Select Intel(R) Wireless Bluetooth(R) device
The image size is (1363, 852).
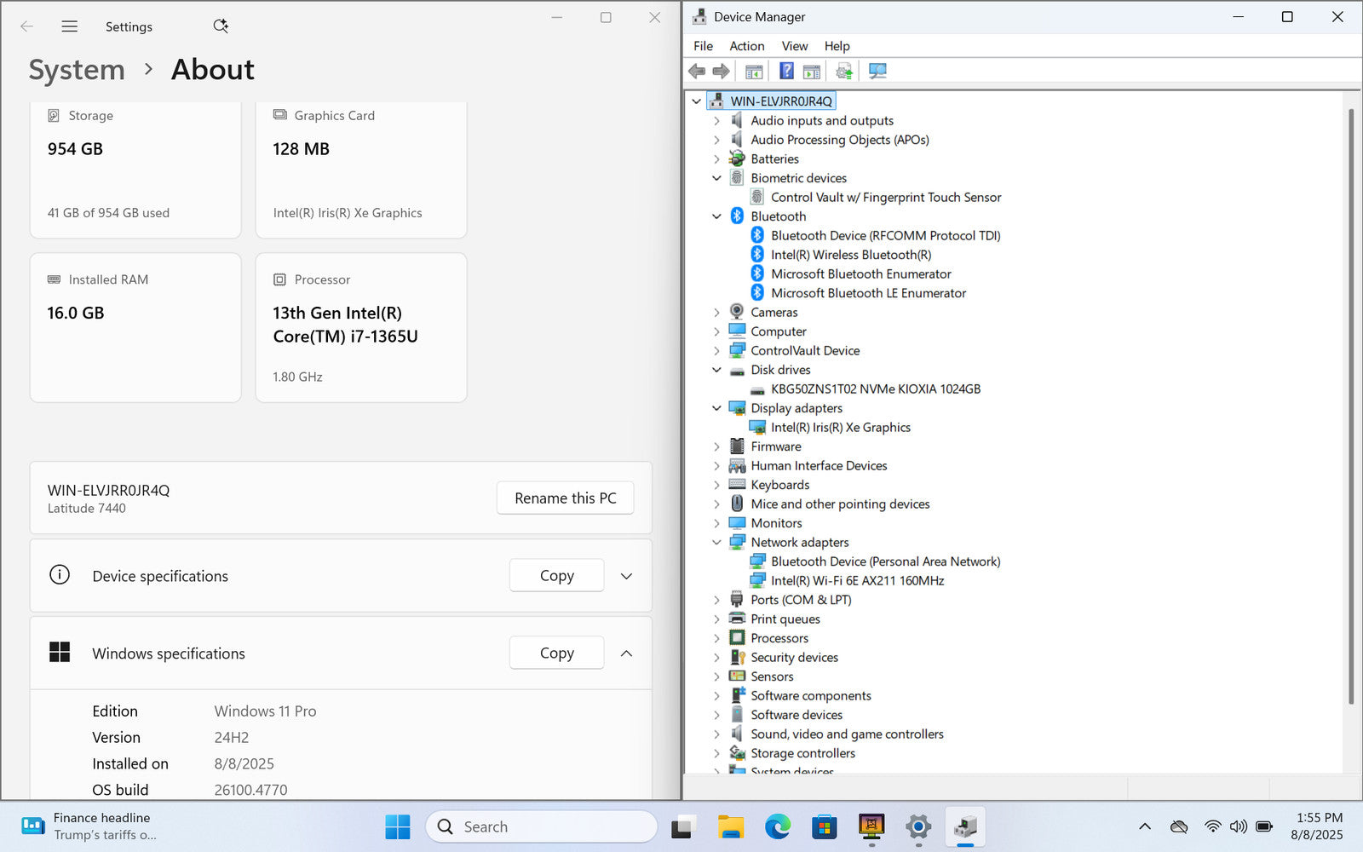coord(851,255)
